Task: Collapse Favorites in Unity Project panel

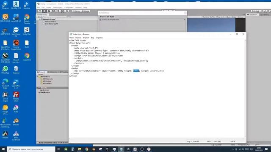Action: [38, 77]
